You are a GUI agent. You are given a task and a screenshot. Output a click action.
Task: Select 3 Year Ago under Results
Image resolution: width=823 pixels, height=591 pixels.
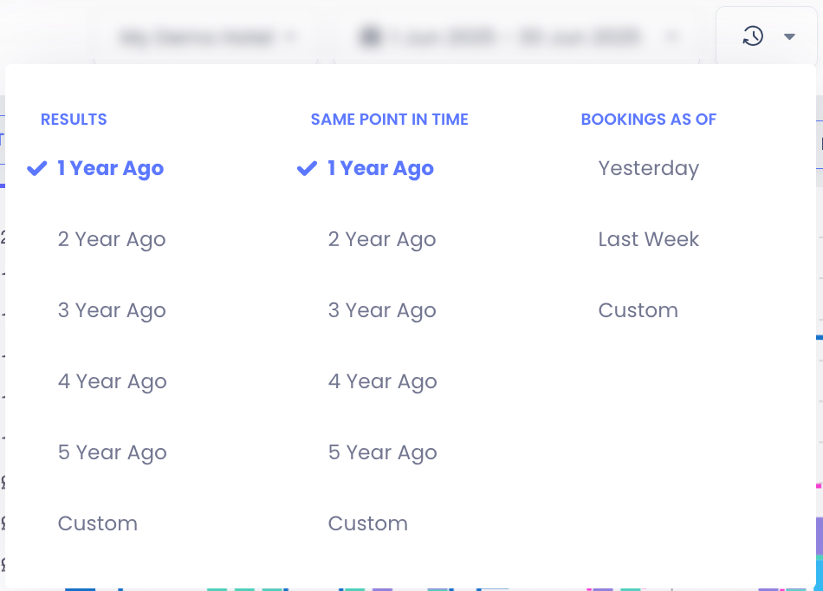111,311
